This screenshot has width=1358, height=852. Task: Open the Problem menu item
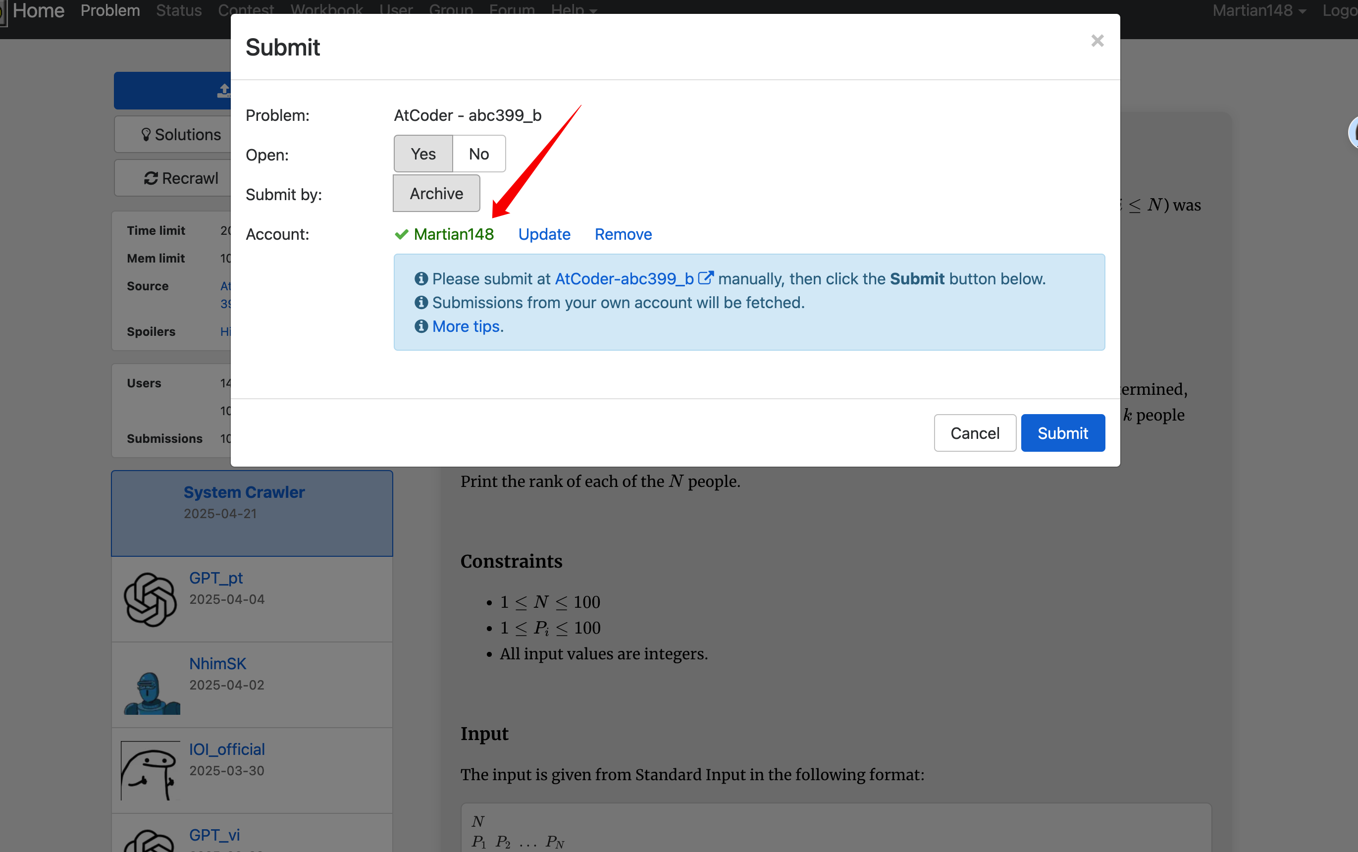110,10
